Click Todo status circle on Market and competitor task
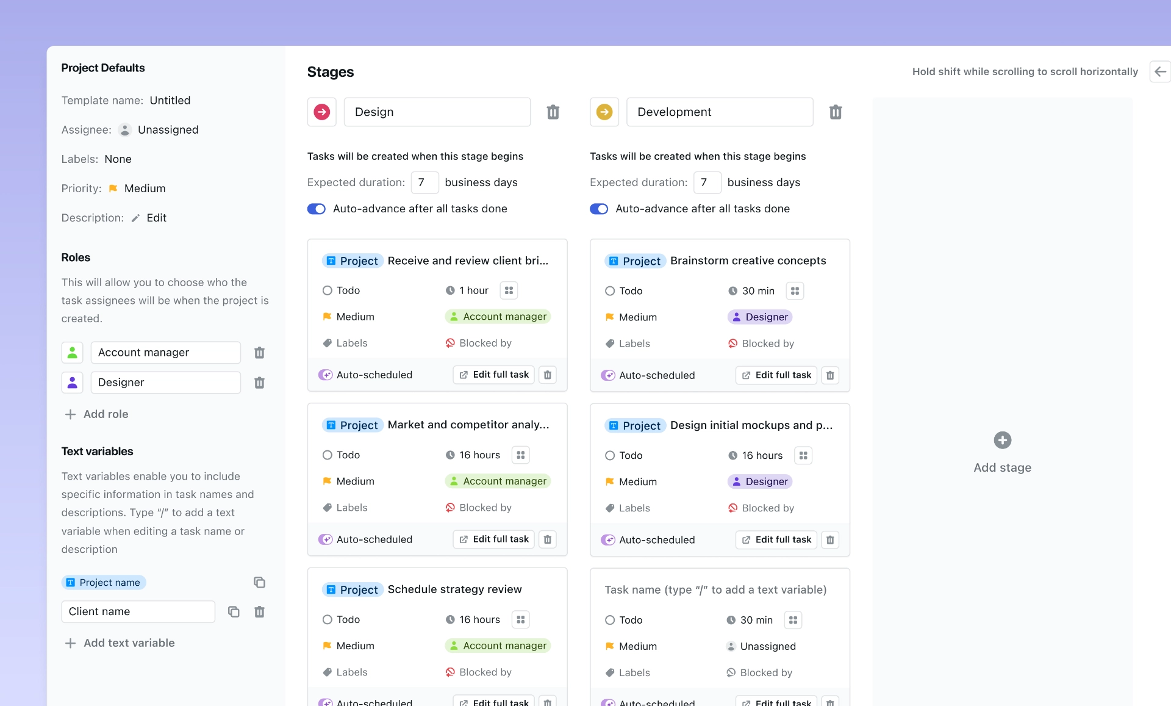Viewport: 1171px width, 706px height. [x=328, y=455]
